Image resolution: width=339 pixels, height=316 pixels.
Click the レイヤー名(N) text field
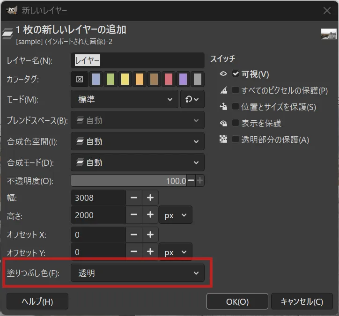pyautogui.click(x=138, y=60)
